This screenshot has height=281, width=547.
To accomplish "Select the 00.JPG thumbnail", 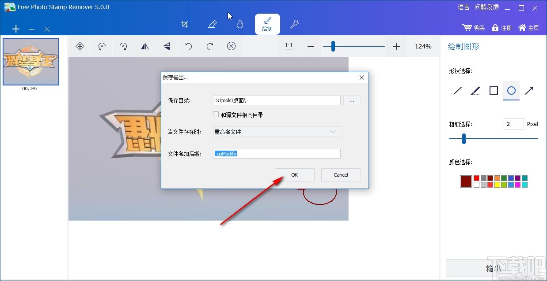I will [x=30, y=61].
